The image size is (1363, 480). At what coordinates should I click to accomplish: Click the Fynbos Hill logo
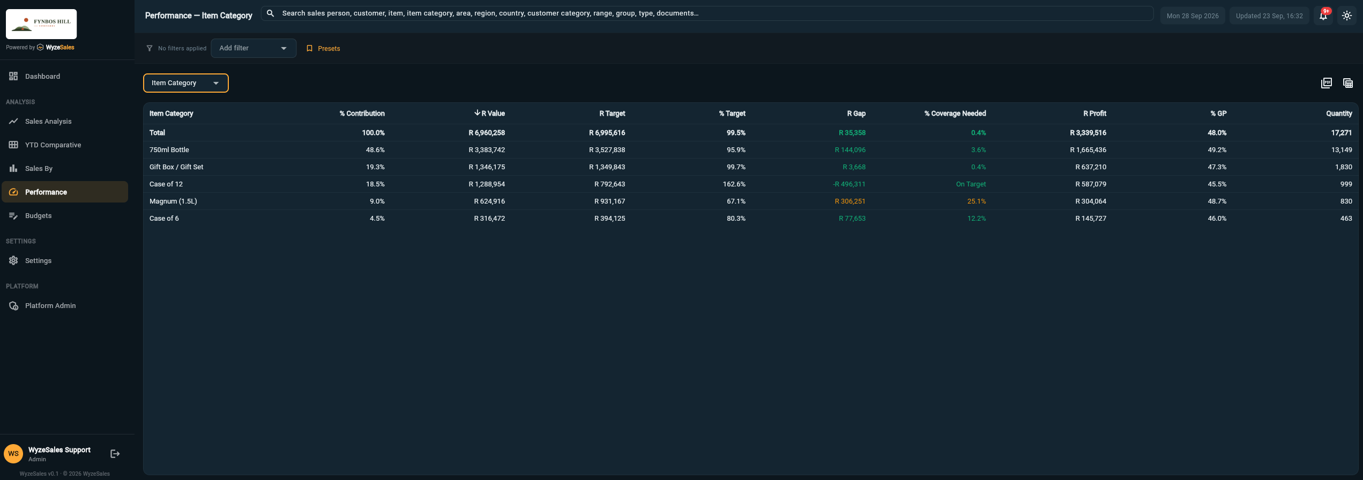coord(41,24)
